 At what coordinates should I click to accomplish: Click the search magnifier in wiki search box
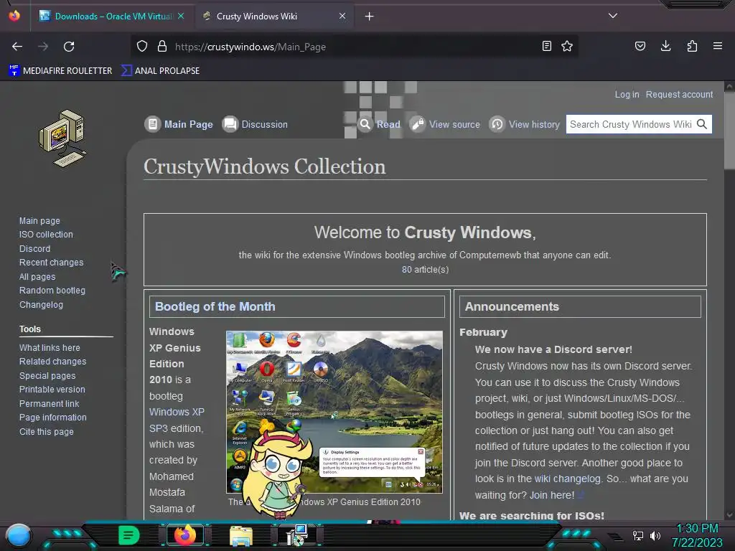pos(702,124)
